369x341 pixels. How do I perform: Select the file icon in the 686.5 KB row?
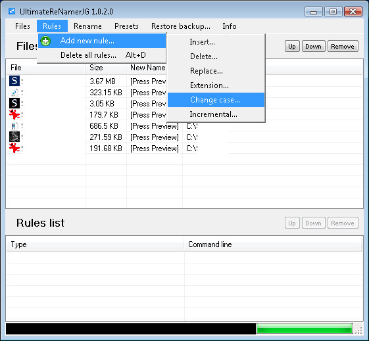tap(14, 125)
